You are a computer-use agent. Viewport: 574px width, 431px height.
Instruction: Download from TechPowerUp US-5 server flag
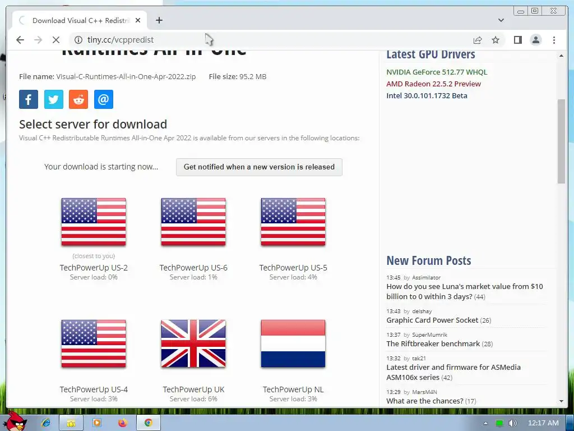pos(293,222)
